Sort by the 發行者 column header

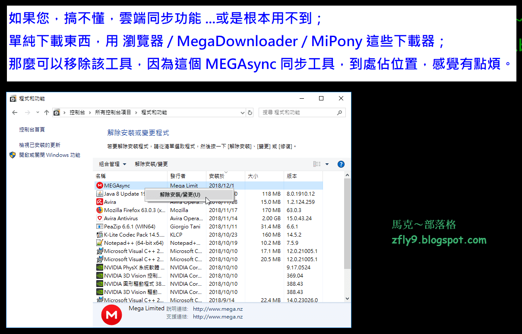click(187, 176)
